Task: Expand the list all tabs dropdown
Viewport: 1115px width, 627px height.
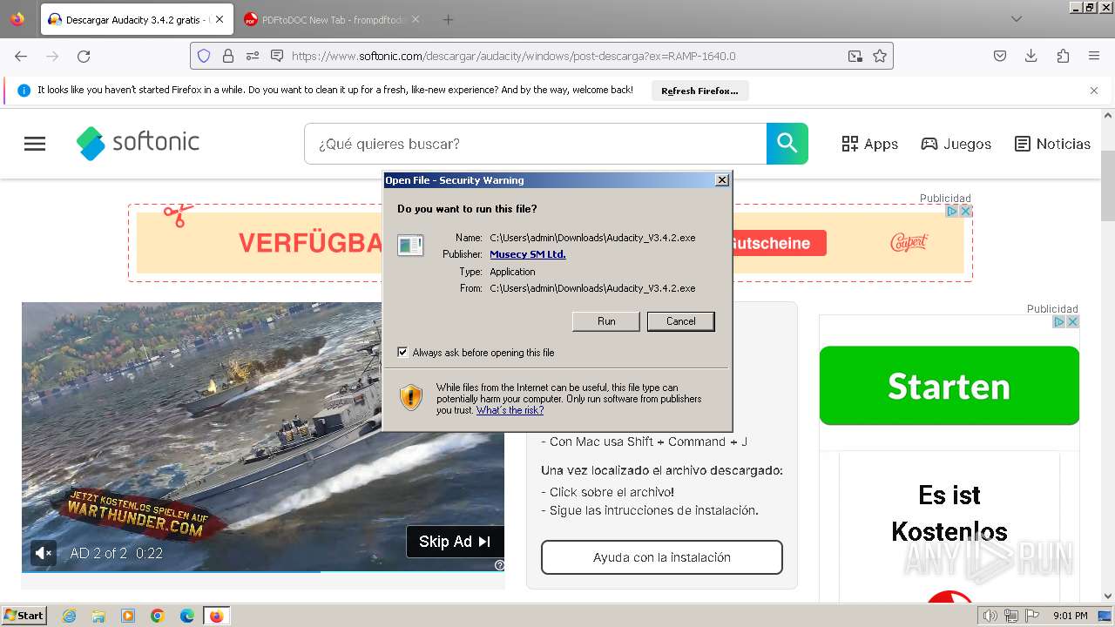Action: coord(1017,19)
